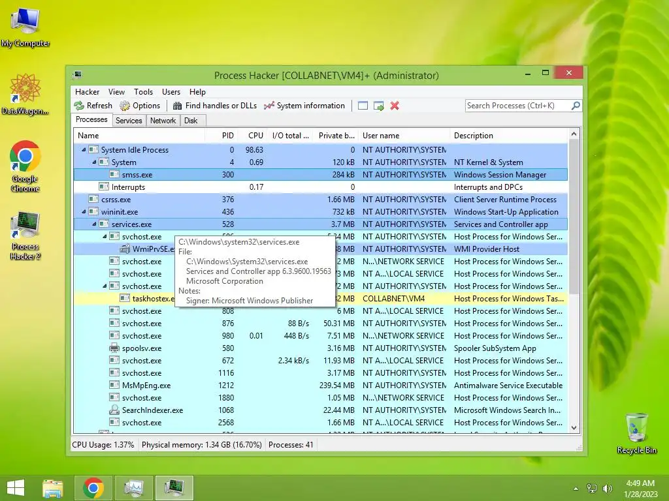
Task: Open the Help menu
Action: [197, 91]
